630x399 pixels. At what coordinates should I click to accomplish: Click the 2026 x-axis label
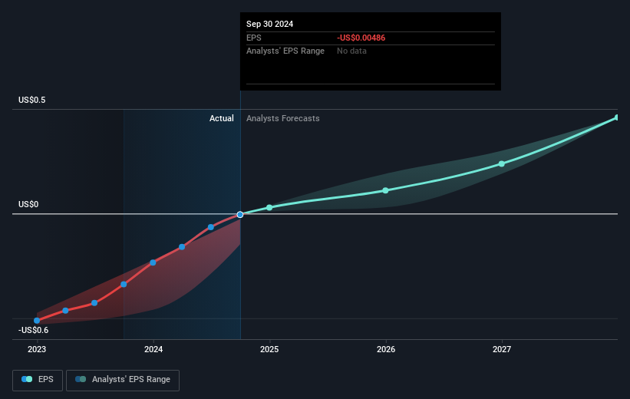386,349
